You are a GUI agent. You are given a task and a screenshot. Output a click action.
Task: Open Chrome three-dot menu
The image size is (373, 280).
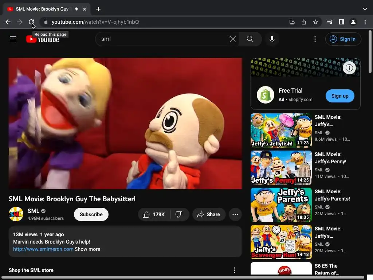[x=365, y=22]
